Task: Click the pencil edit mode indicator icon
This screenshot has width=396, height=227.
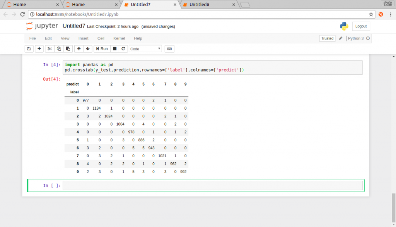Action: click(x=340, y=38)
